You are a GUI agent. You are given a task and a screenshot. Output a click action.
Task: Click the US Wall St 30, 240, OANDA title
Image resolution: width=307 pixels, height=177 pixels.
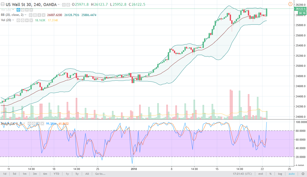point(31,4)
